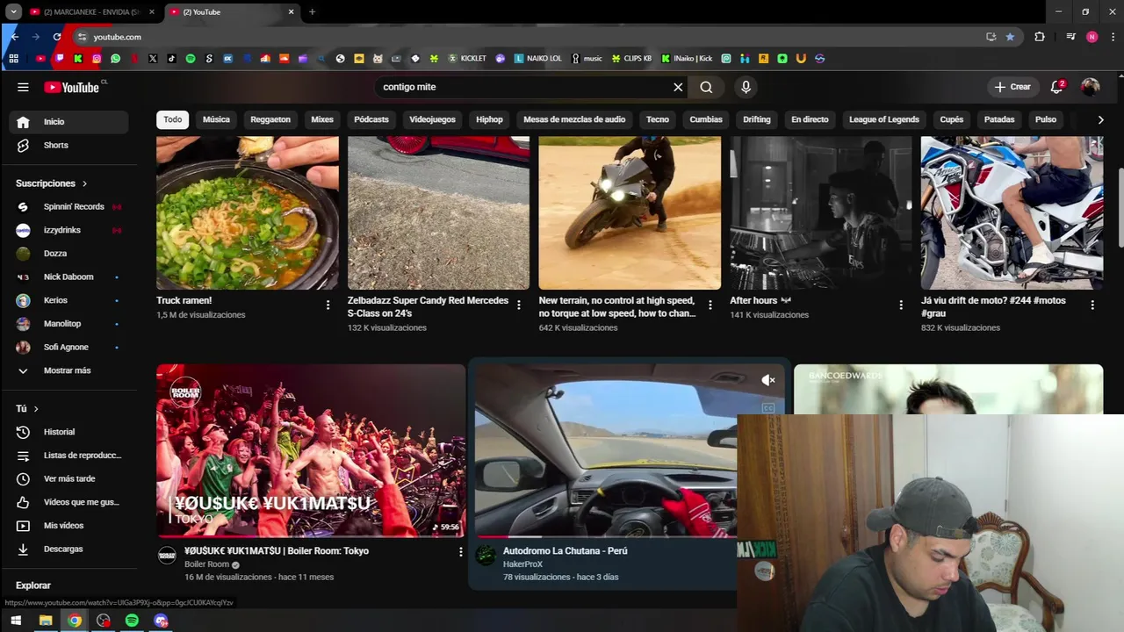Open the NAIKO LOL bookmark
This screenshot has width=1124, height=632.
coord(538,59)
